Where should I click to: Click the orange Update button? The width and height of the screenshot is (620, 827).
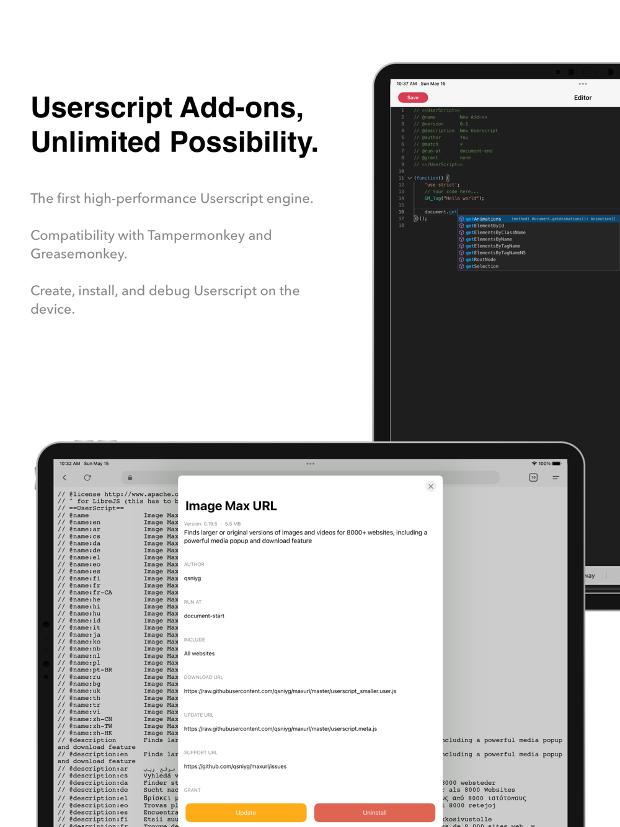pos(246,813)
